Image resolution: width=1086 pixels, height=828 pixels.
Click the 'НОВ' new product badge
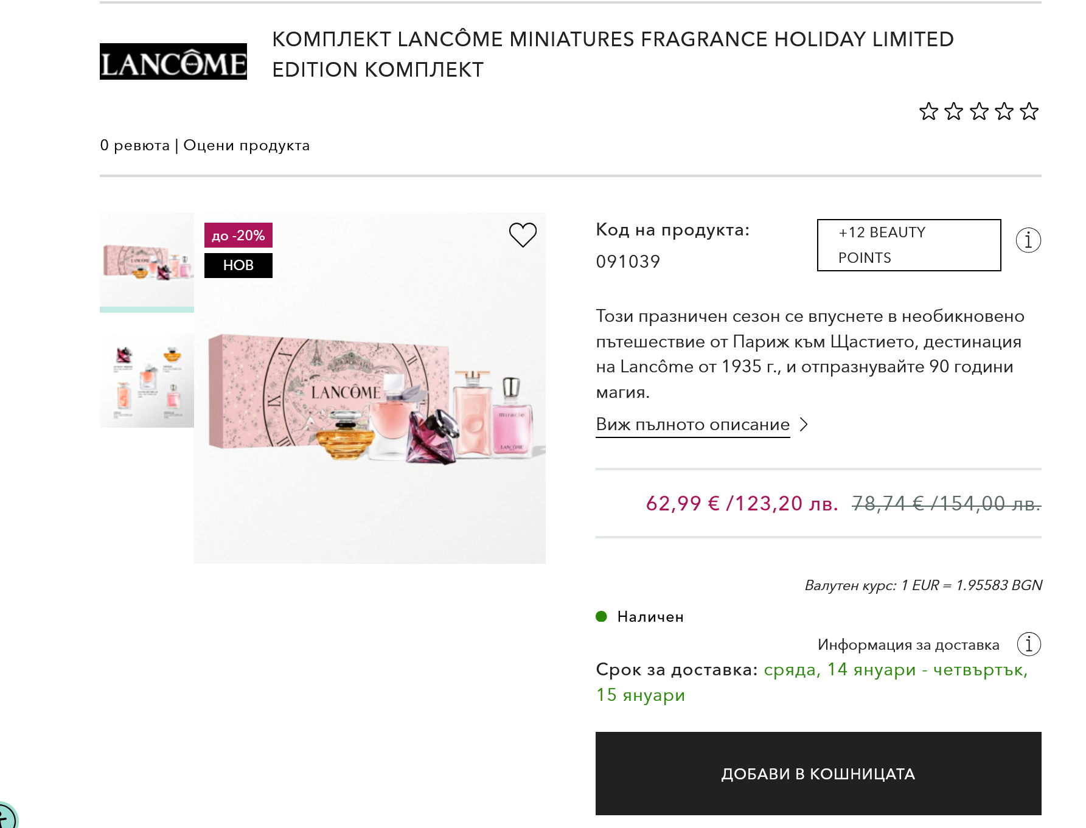238,265
